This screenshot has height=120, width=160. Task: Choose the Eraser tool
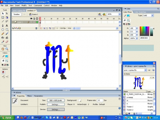pyautogui.click(x=7, y=42)
